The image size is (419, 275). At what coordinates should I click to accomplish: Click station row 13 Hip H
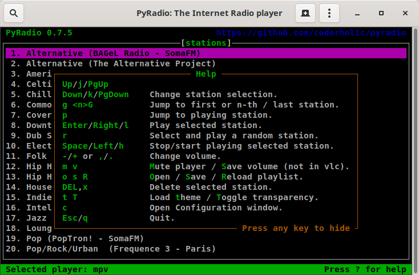tap(29, 177)
